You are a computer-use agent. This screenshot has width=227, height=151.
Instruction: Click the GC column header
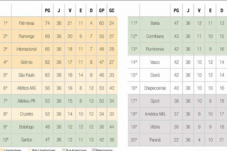[112, 10]
